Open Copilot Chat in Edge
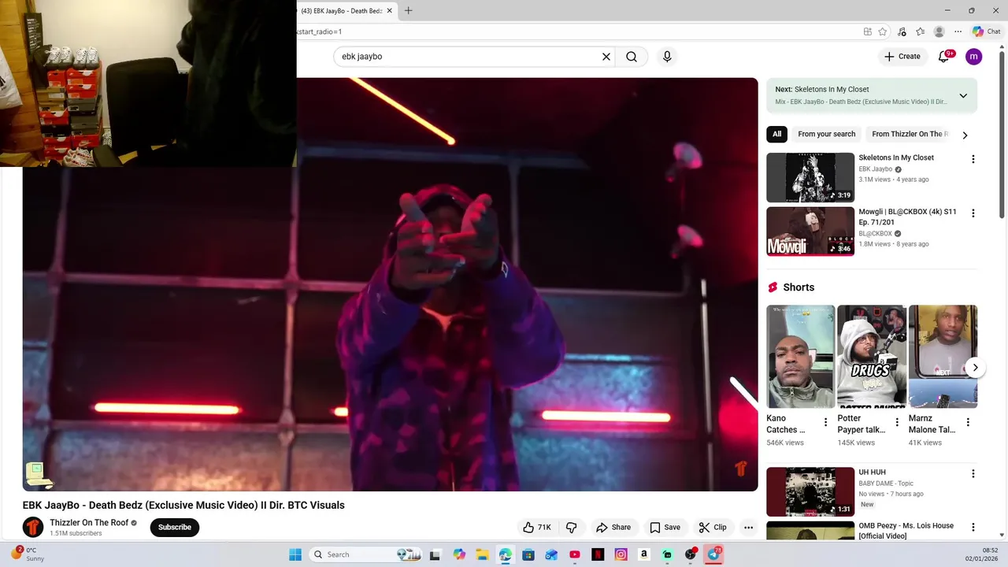The image size is (1008, 567). pos(986,31)
